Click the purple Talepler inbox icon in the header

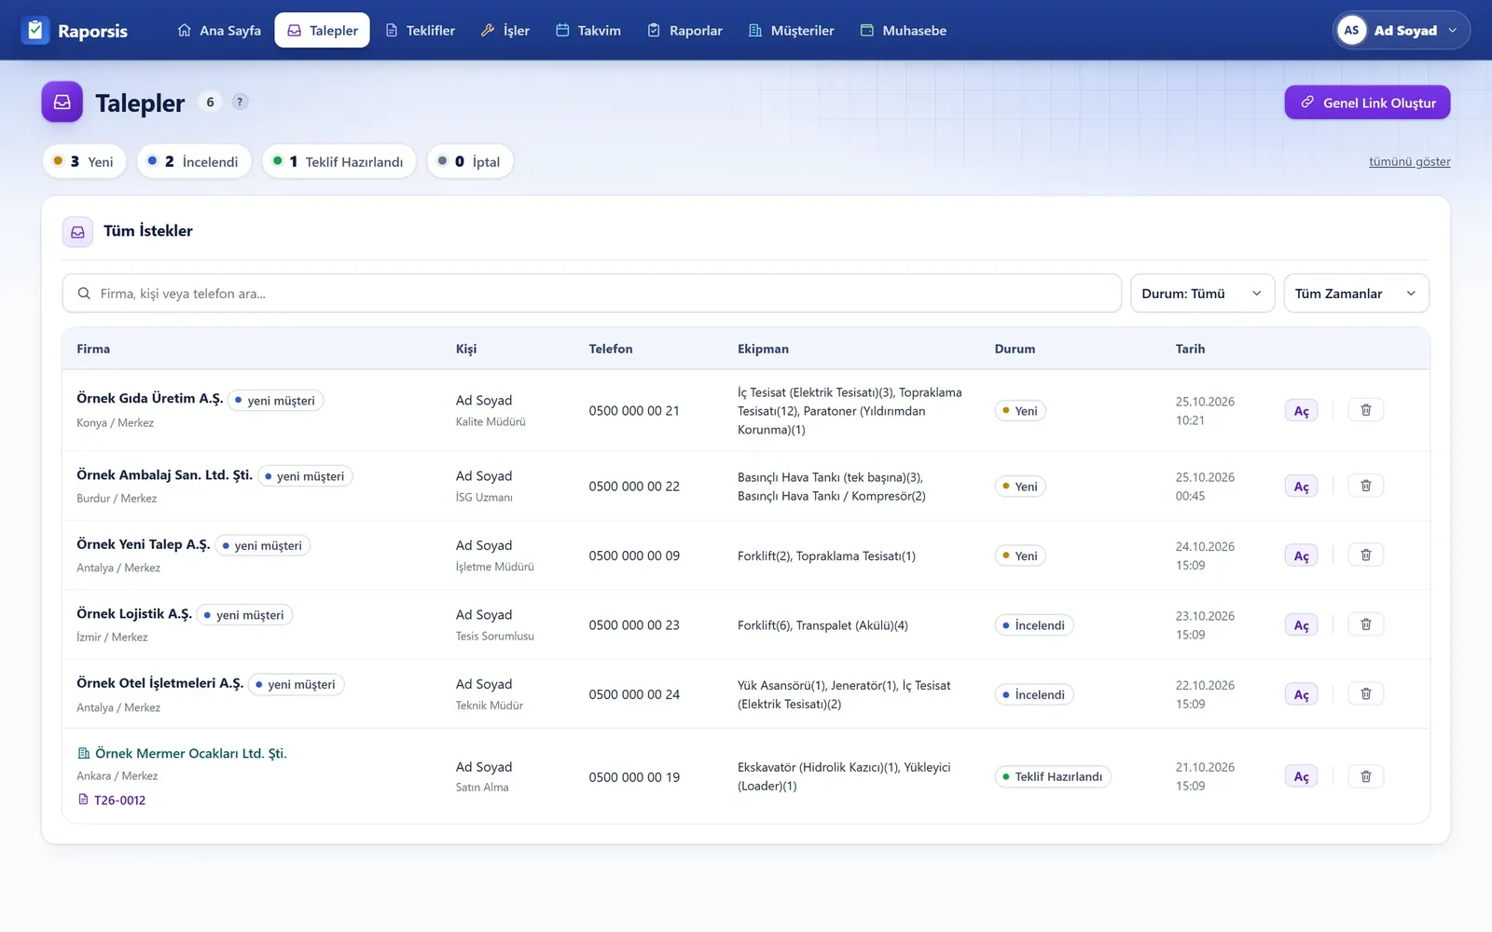(x=62, y=103)
